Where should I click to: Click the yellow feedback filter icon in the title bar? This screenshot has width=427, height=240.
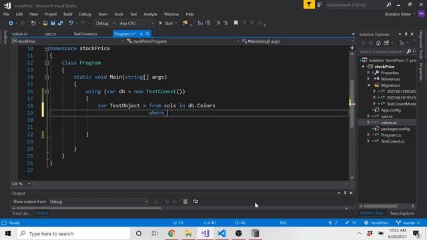[x=309, y=5]
